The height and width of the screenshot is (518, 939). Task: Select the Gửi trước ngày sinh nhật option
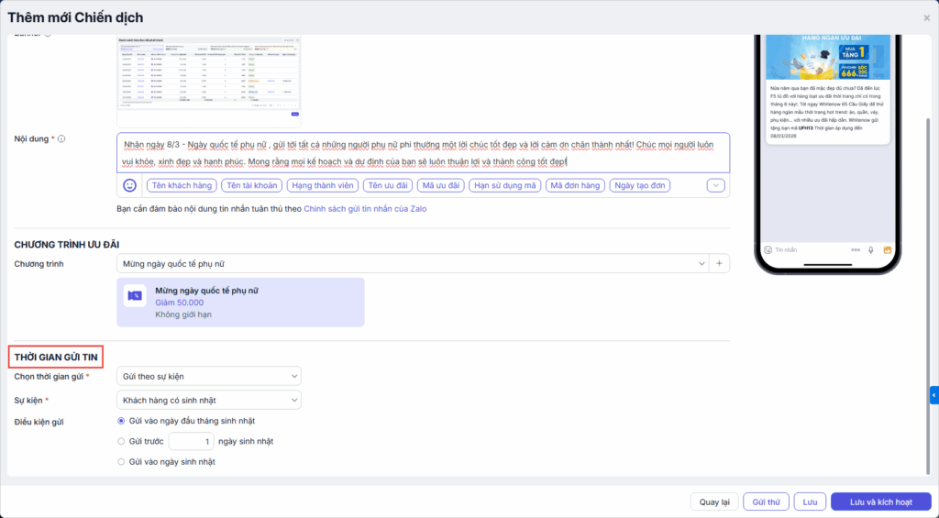coord(121,441)
